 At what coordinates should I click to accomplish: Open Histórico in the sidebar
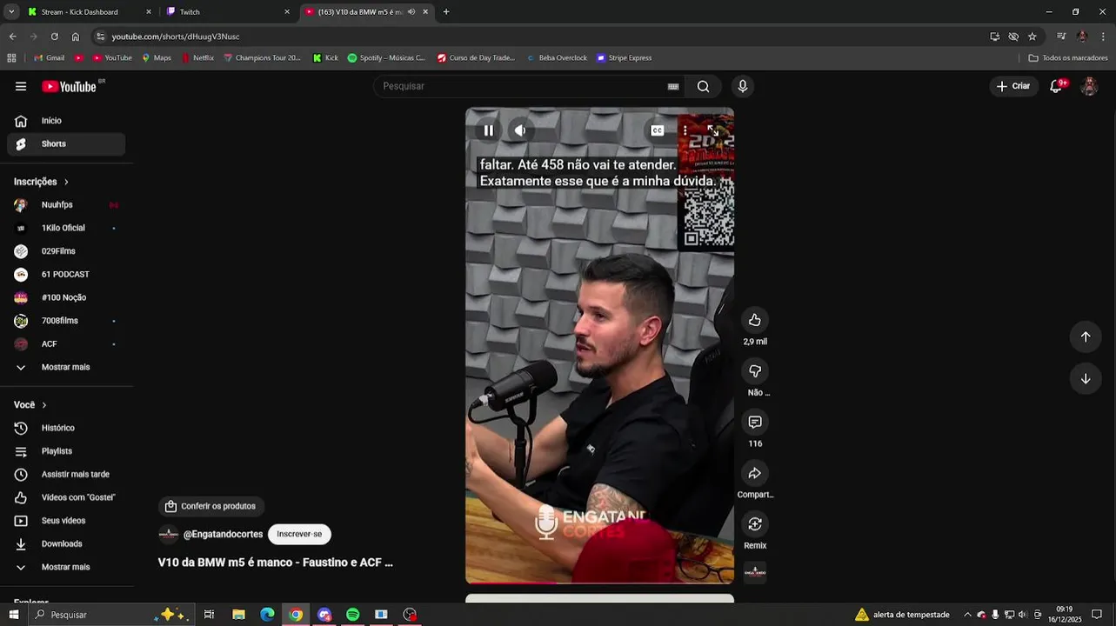point(66,428)
